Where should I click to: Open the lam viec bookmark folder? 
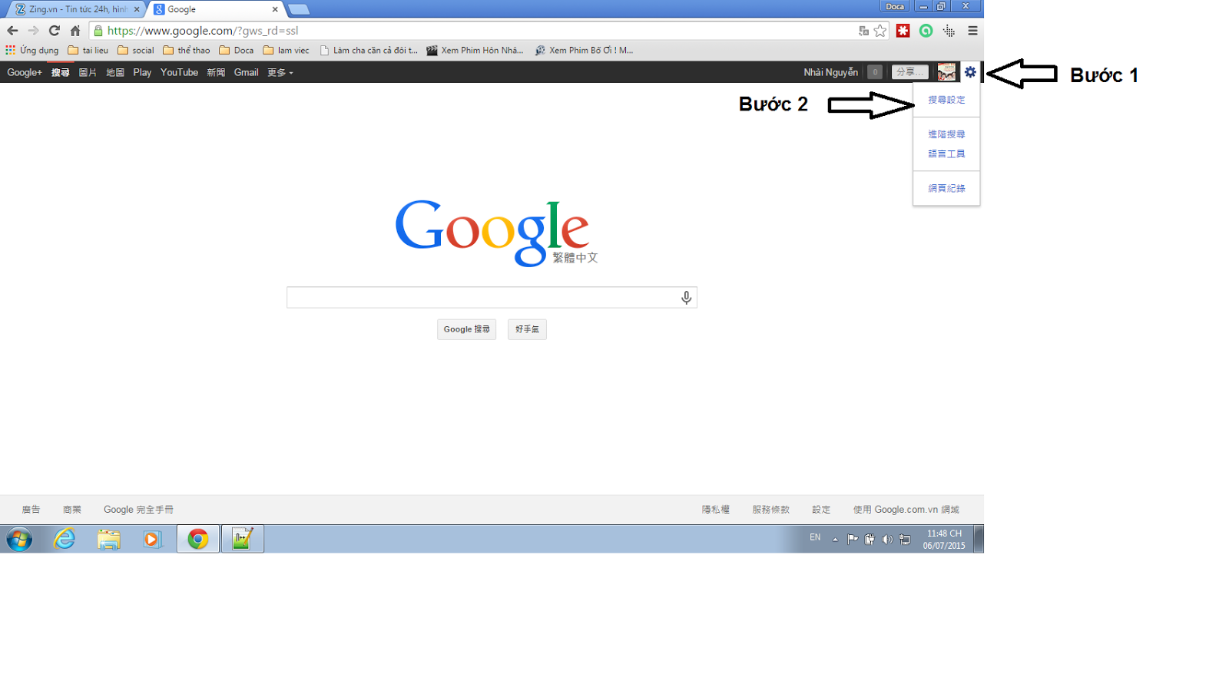[286, 50]
